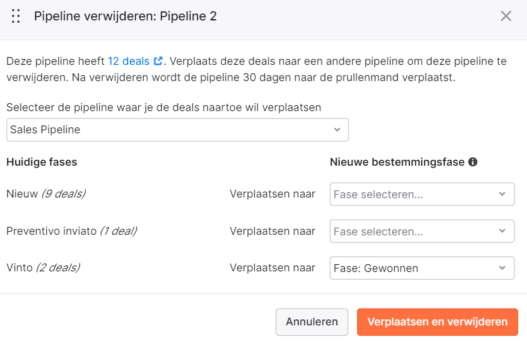Image resolution: width=527 pixels, height=344 pixels.
Task: Click the chevron in Preventivo inviato row dropdown
Action: click(x=502, y=231)
